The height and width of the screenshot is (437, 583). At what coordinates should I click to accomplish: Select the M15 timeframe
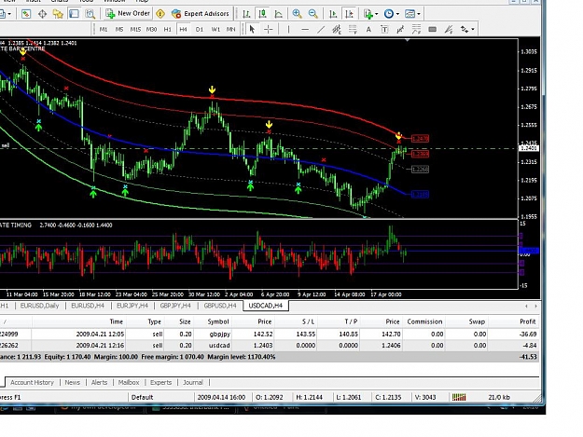coord(135,29)
